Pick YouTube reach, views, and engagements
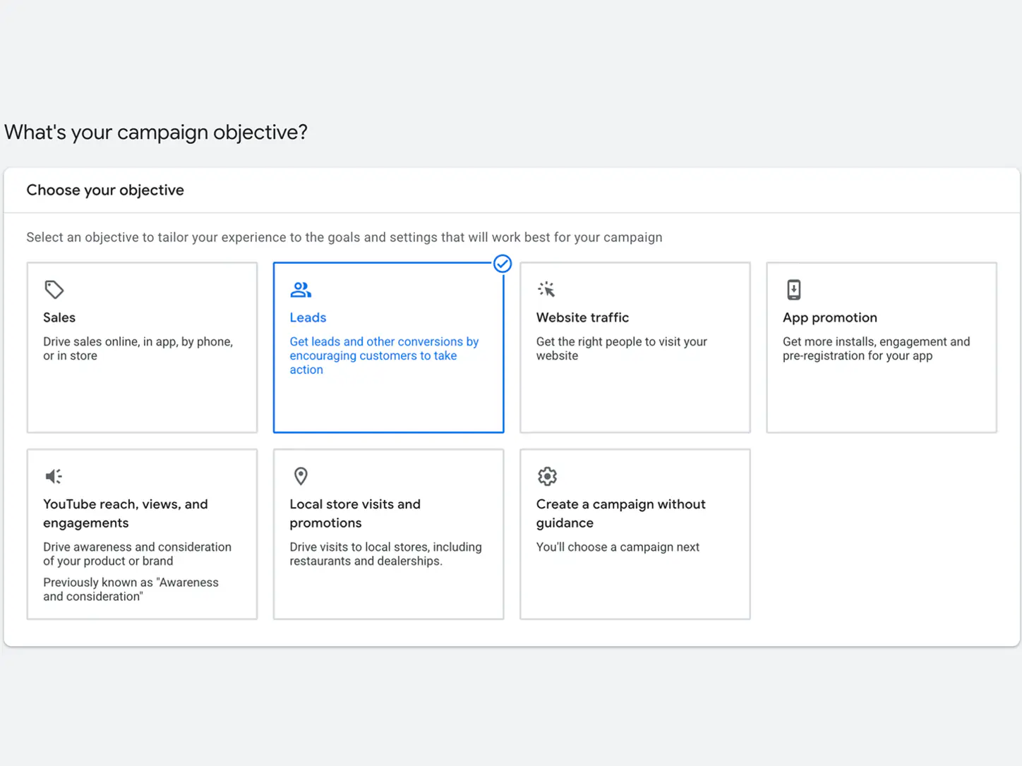Image resolution: width=1022 pixels, height=766 pixels. pos(126,513)
